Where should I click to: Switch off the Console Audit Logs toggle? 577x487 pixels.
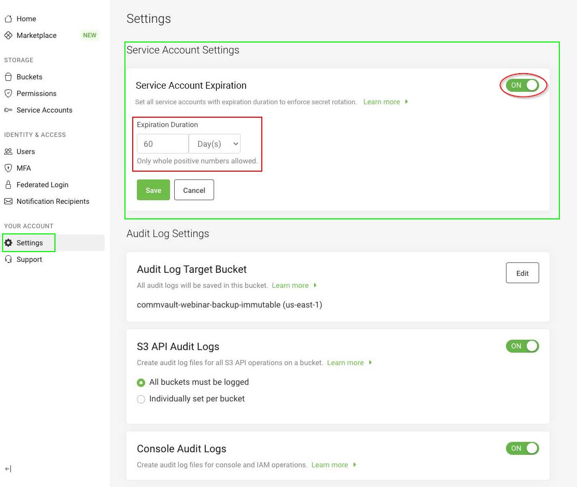click(523, 449)
